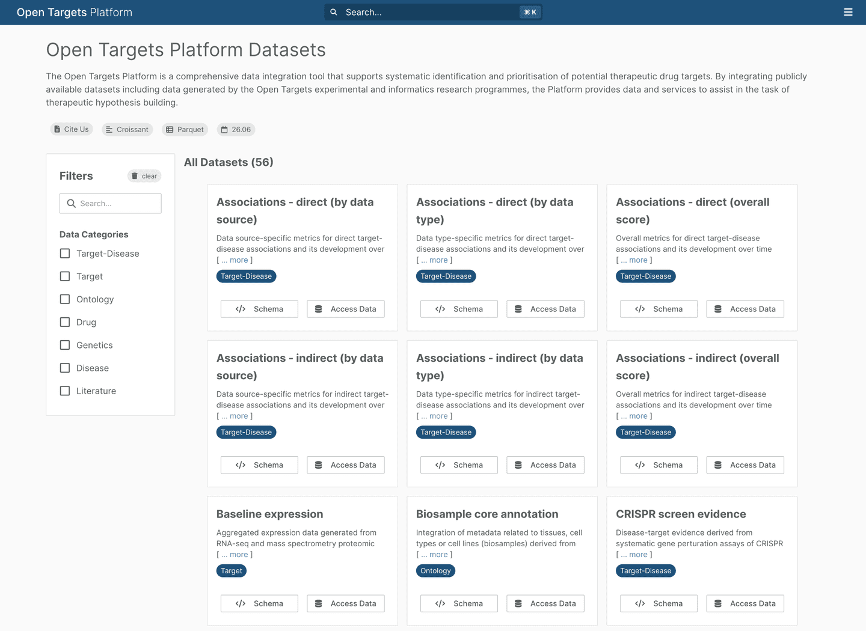Click database icon on Associations indirect by data source Access Data
866x631 pixels.
pyautogui.click(x=319, y=465)
